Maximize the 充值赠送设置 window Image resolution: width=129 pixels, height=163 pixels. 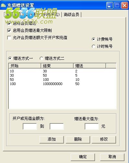pos(117,6)
